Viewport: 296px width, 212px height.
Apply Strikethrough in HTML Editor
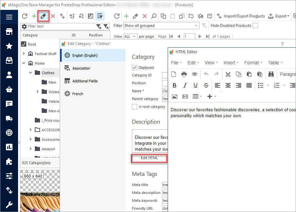(206, 86)
